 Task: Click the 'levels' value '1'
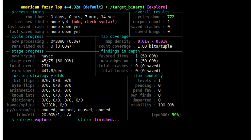159,81
